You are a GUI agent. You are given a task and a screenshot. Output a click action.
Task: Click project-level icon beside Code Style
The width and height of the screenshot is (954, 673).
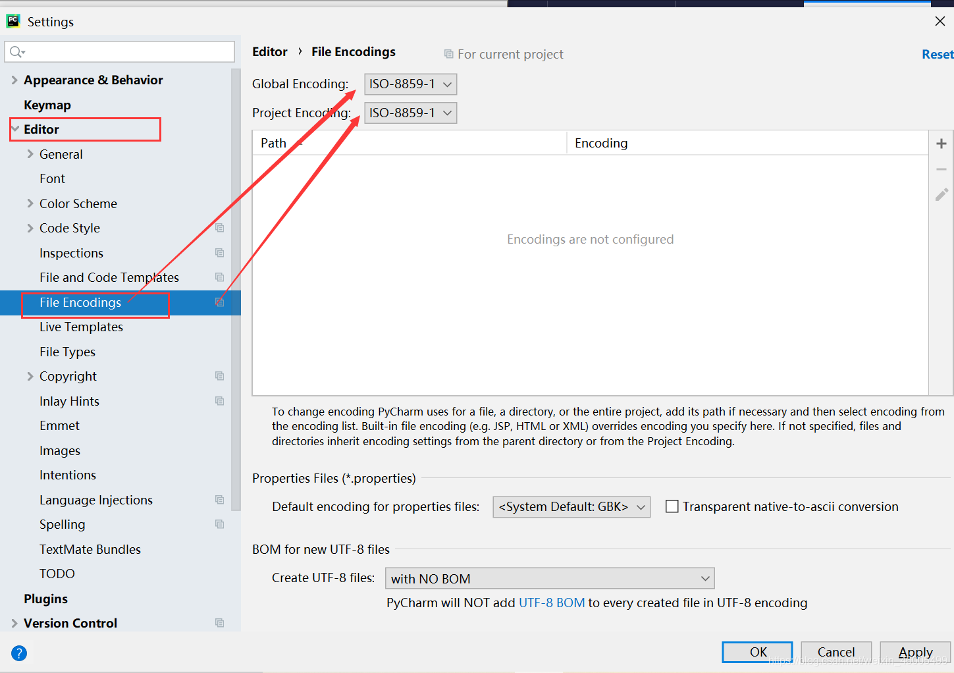(220, 228)
